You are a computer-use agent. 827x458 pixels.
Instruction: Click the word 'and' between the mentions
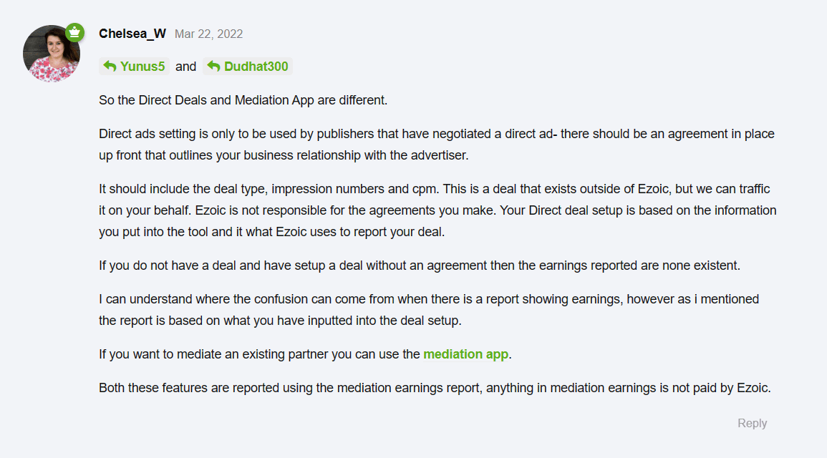(x=185, y=67)
